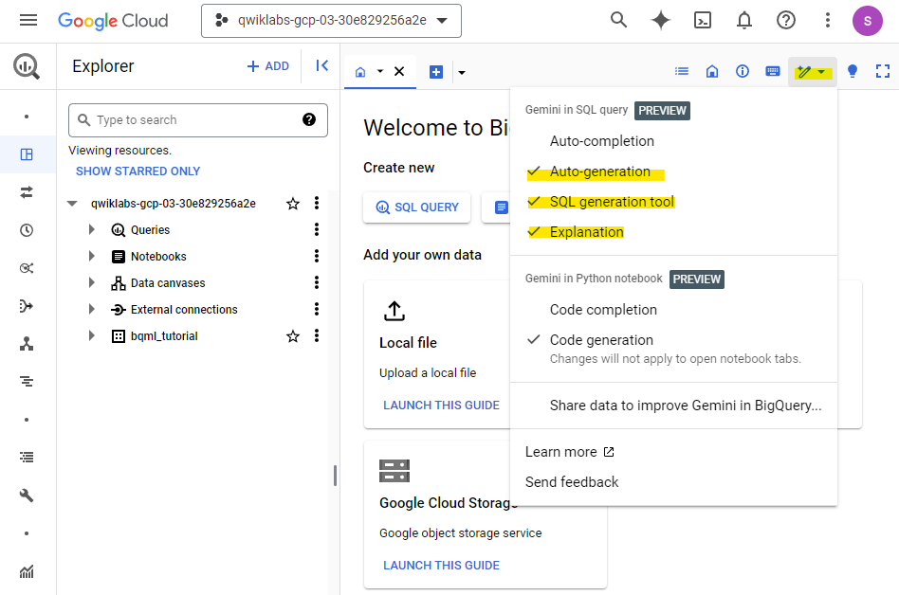Open Dataform sidebar icon

(27, 306)
